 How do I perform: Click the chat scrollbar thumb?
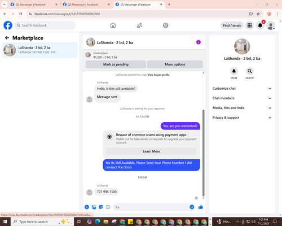[203, 153]
